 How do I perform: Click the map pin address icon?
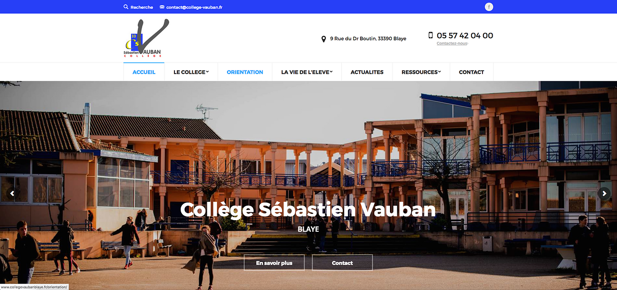(x=323, y=39)
